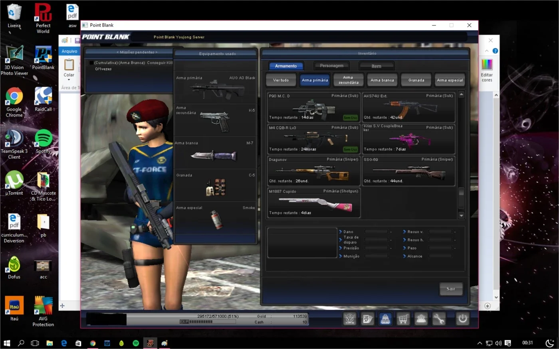
Task: Select the Kriss S.V CoupleBreaker card
Action: [x=408, y=139]
